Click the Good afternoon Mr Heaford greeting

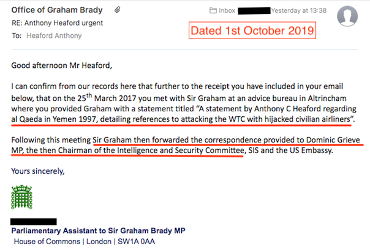62,65
